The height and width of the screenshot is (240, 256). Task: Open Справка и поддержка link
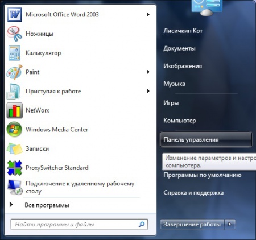tap(193, 193)
